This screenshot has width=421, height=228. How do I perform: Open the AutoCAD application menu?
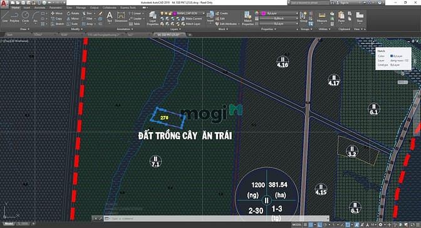tap(4, 4)
